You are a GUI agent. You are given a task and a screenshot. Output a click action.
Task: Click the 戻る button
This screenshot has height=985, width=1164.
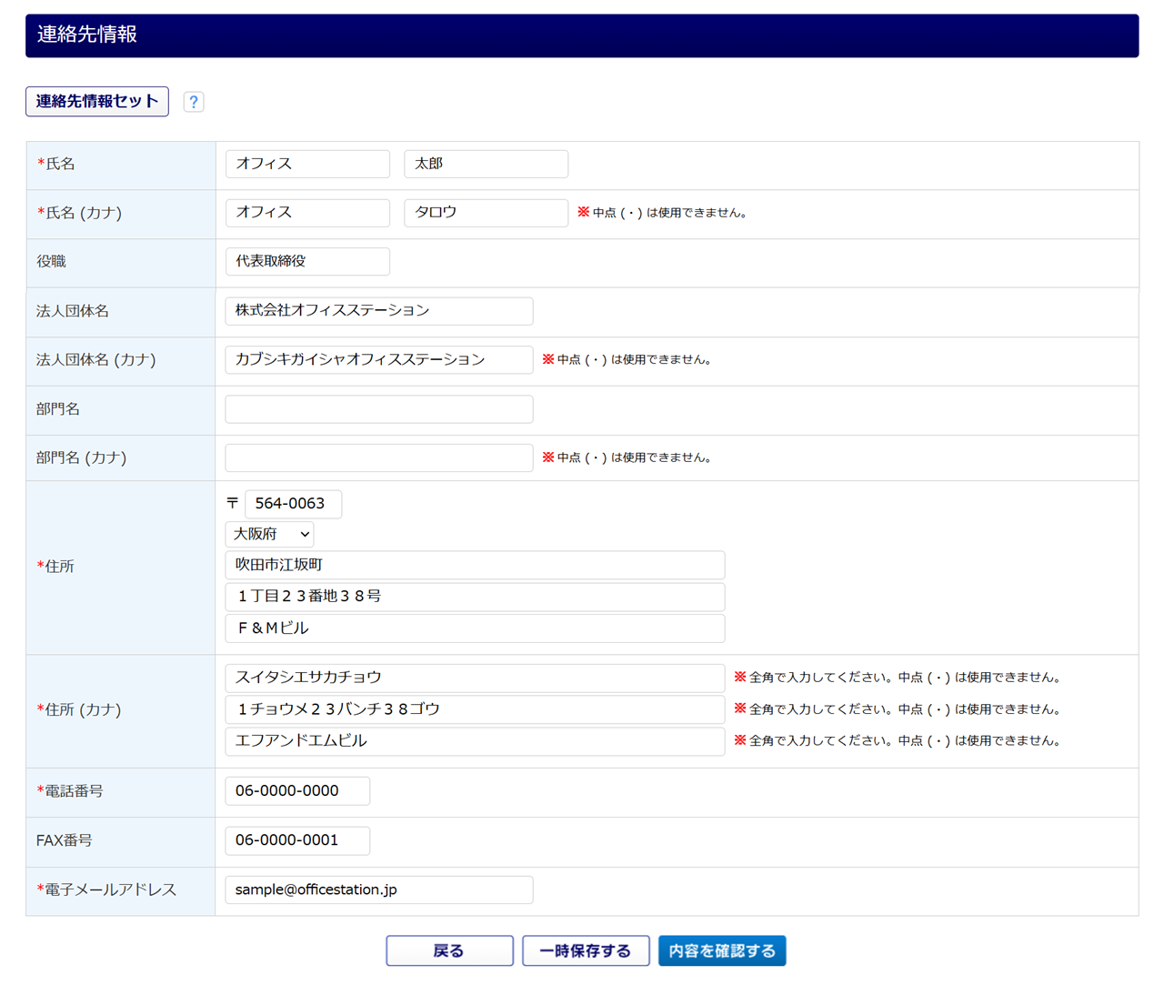pyautogui.click(x=449, y=950)
